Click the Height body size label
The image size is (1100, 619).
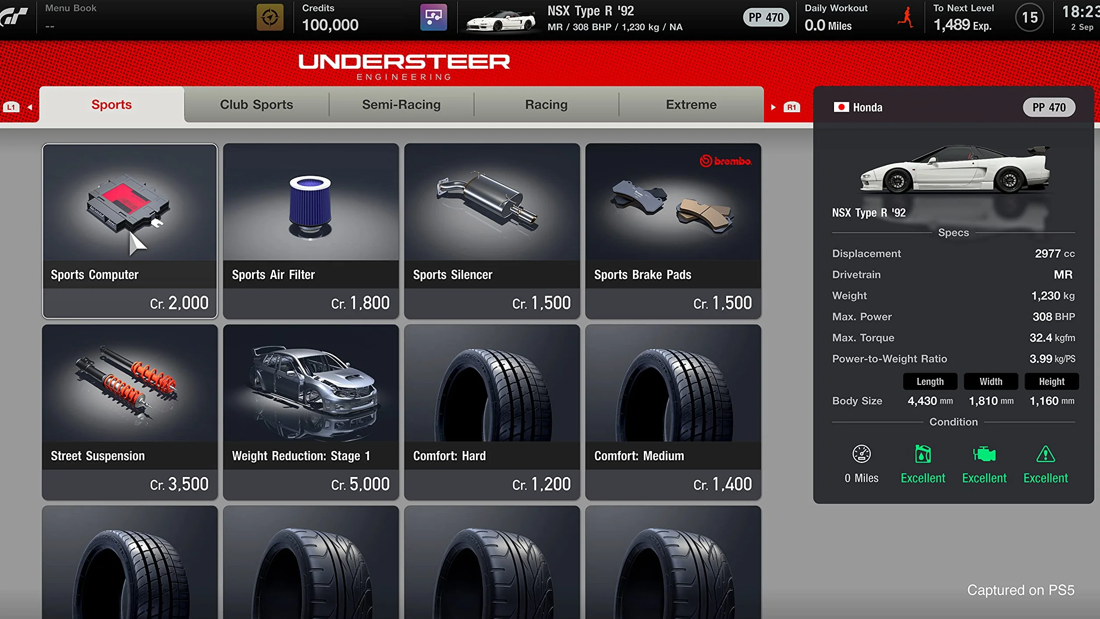point(1051,381)
